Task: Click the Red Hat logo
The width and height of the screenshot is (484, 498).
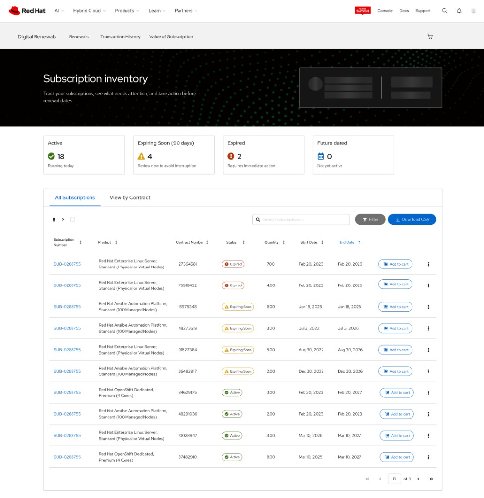Action: [x=27, y=11]
